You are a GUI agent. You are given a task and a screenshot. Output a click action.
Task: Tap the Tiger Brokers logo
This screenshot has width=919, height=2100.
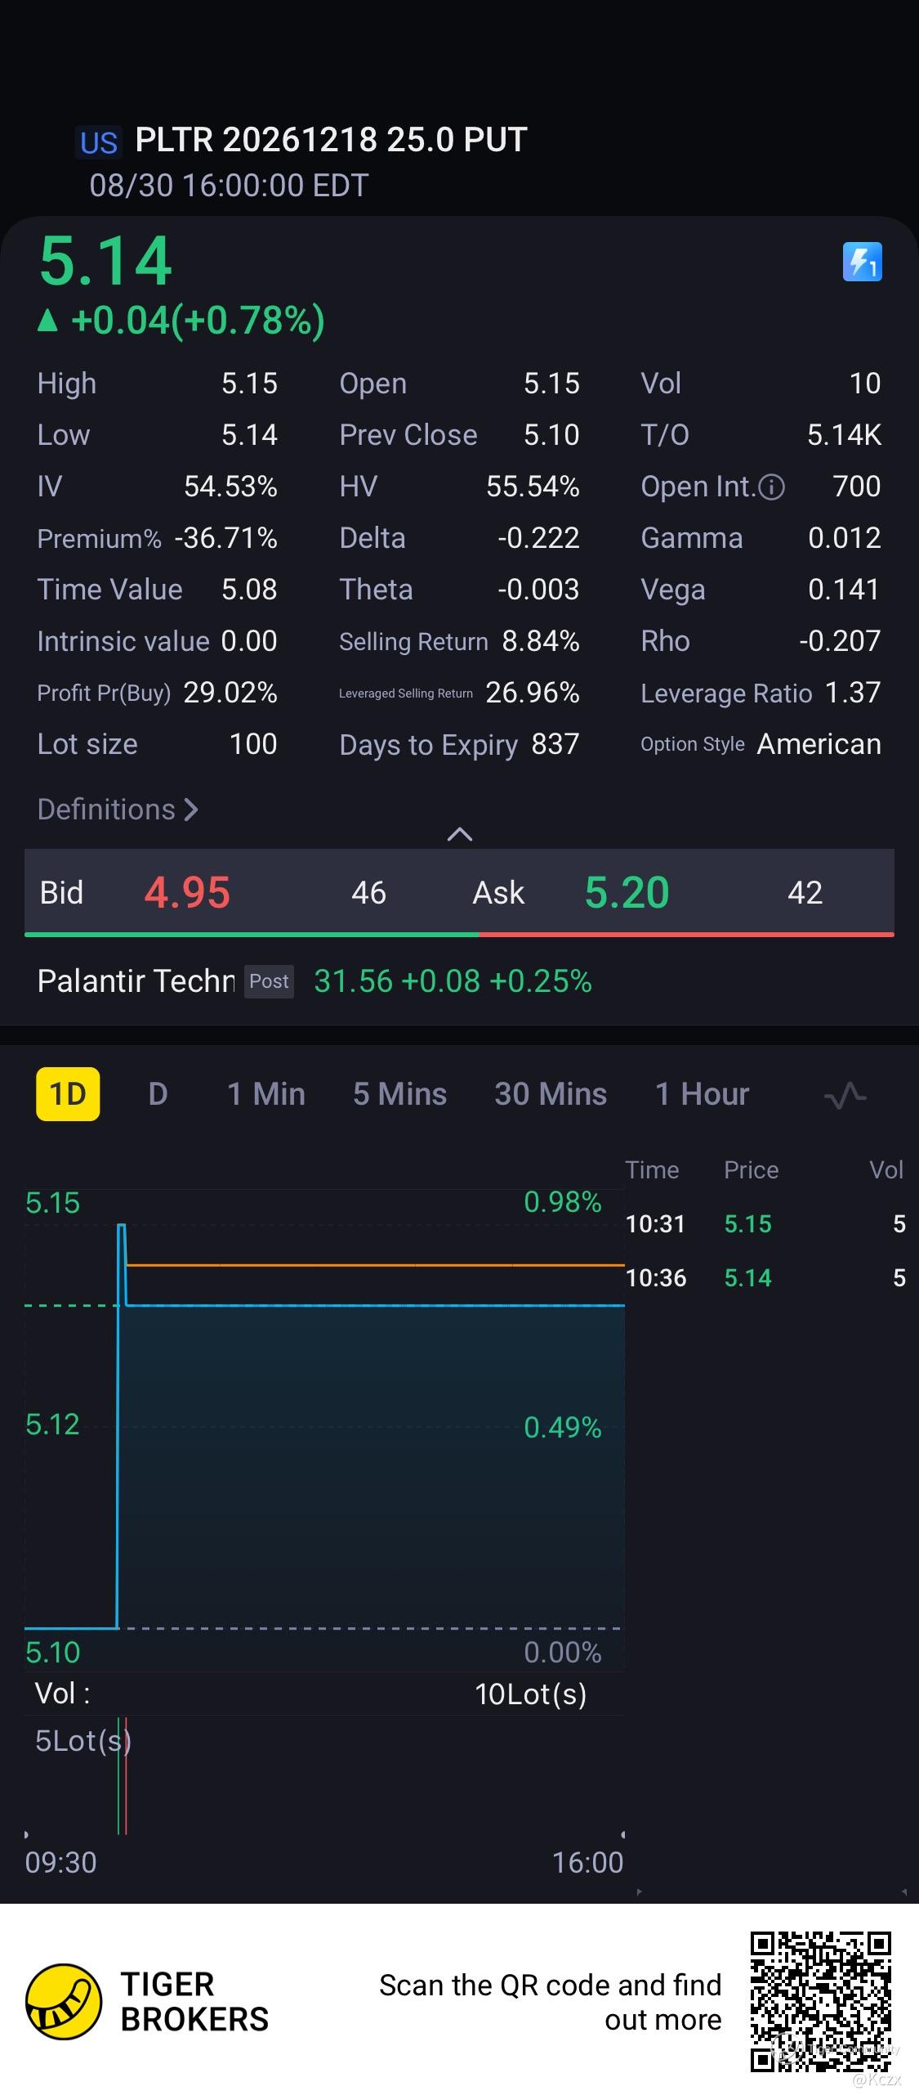64,2001
